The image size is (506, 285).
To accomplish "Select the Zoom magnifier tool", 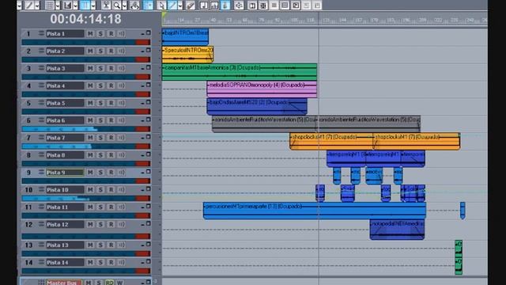I will (x=117, y=6).
